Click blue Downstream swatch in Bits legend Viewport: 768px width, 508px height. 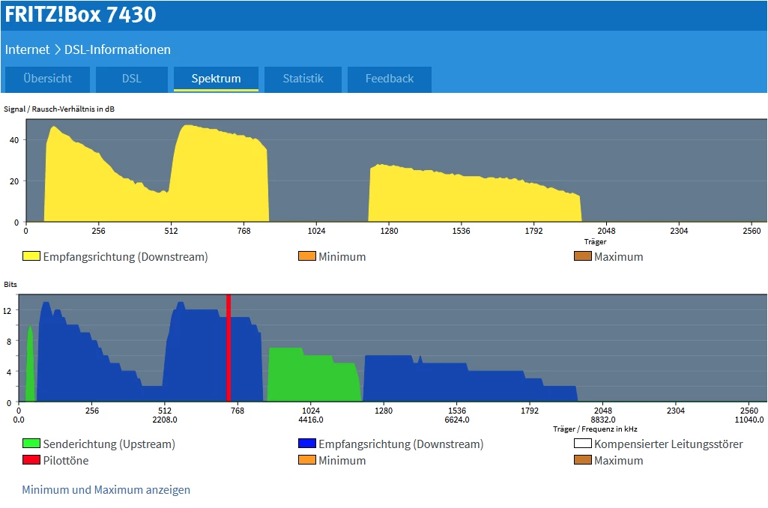[307, 444]
